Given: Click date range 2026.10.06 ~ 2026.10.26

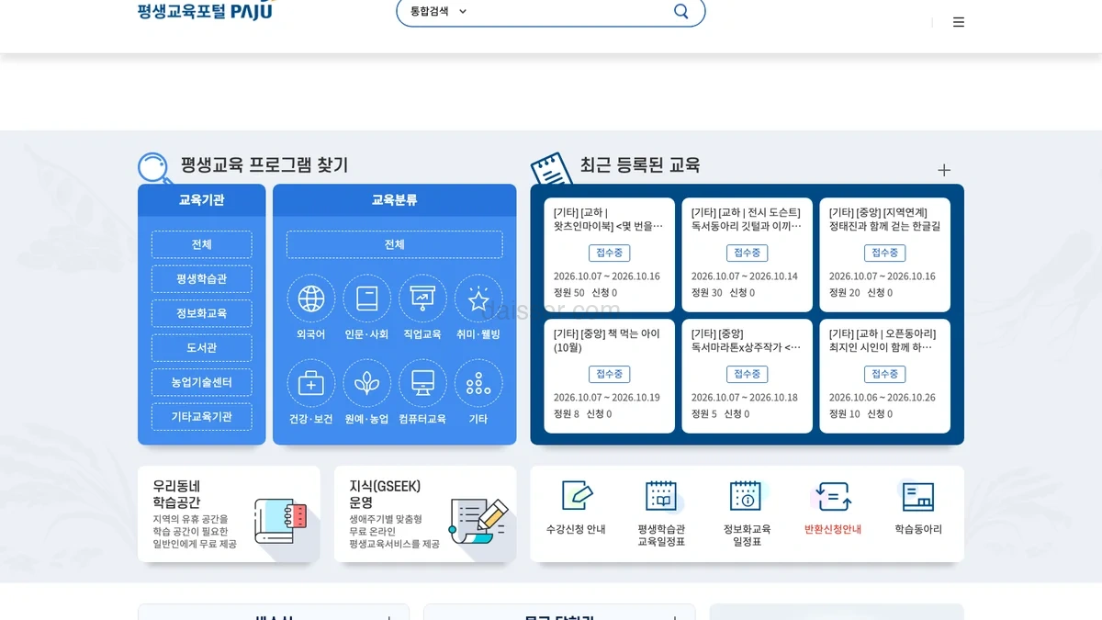Looking at the screenshot, I should 883,398.
